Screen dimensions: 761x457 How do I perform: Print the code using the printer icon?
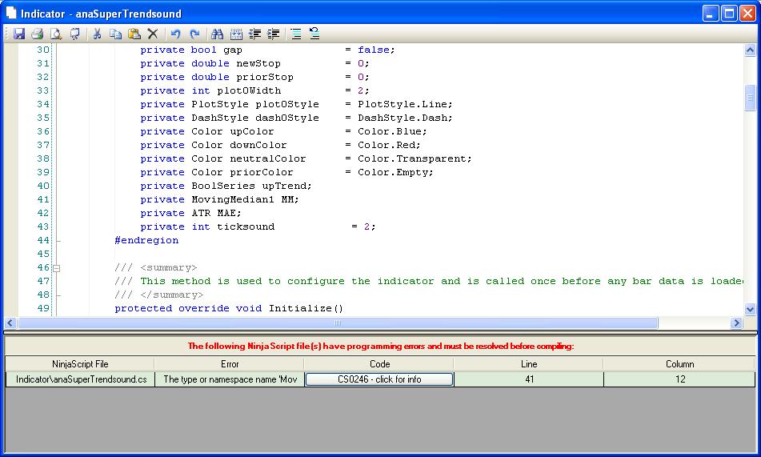pyautogui.click(x=38, y=34)
